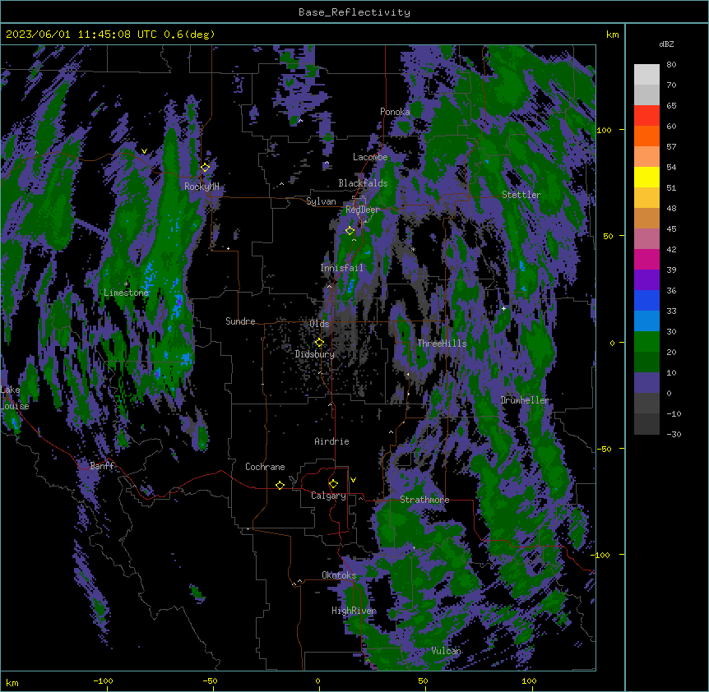Select the Airdrie label
Image resolution: width=709 pixels, height=692 pixels.
332,441
